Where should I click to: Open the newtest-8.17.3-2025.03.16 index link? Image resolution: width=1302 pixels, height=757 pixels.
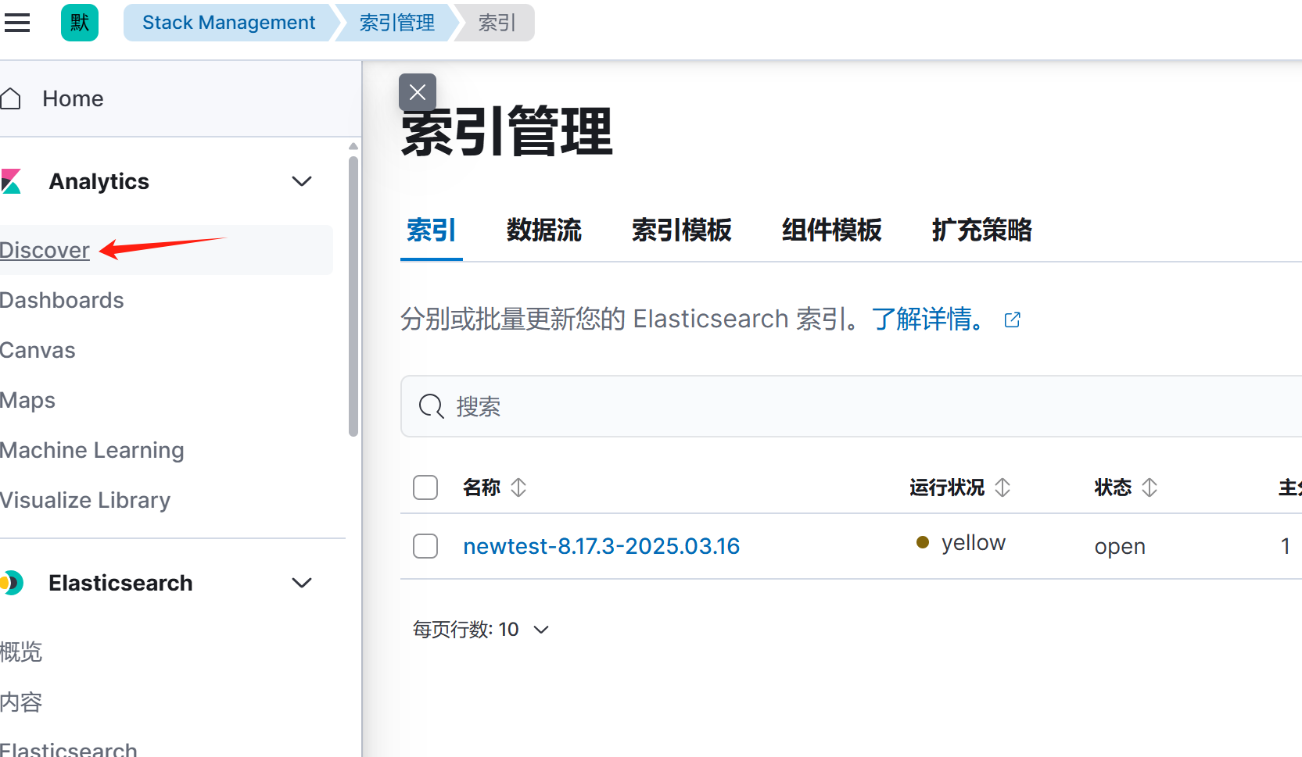(x=601, y=546)
